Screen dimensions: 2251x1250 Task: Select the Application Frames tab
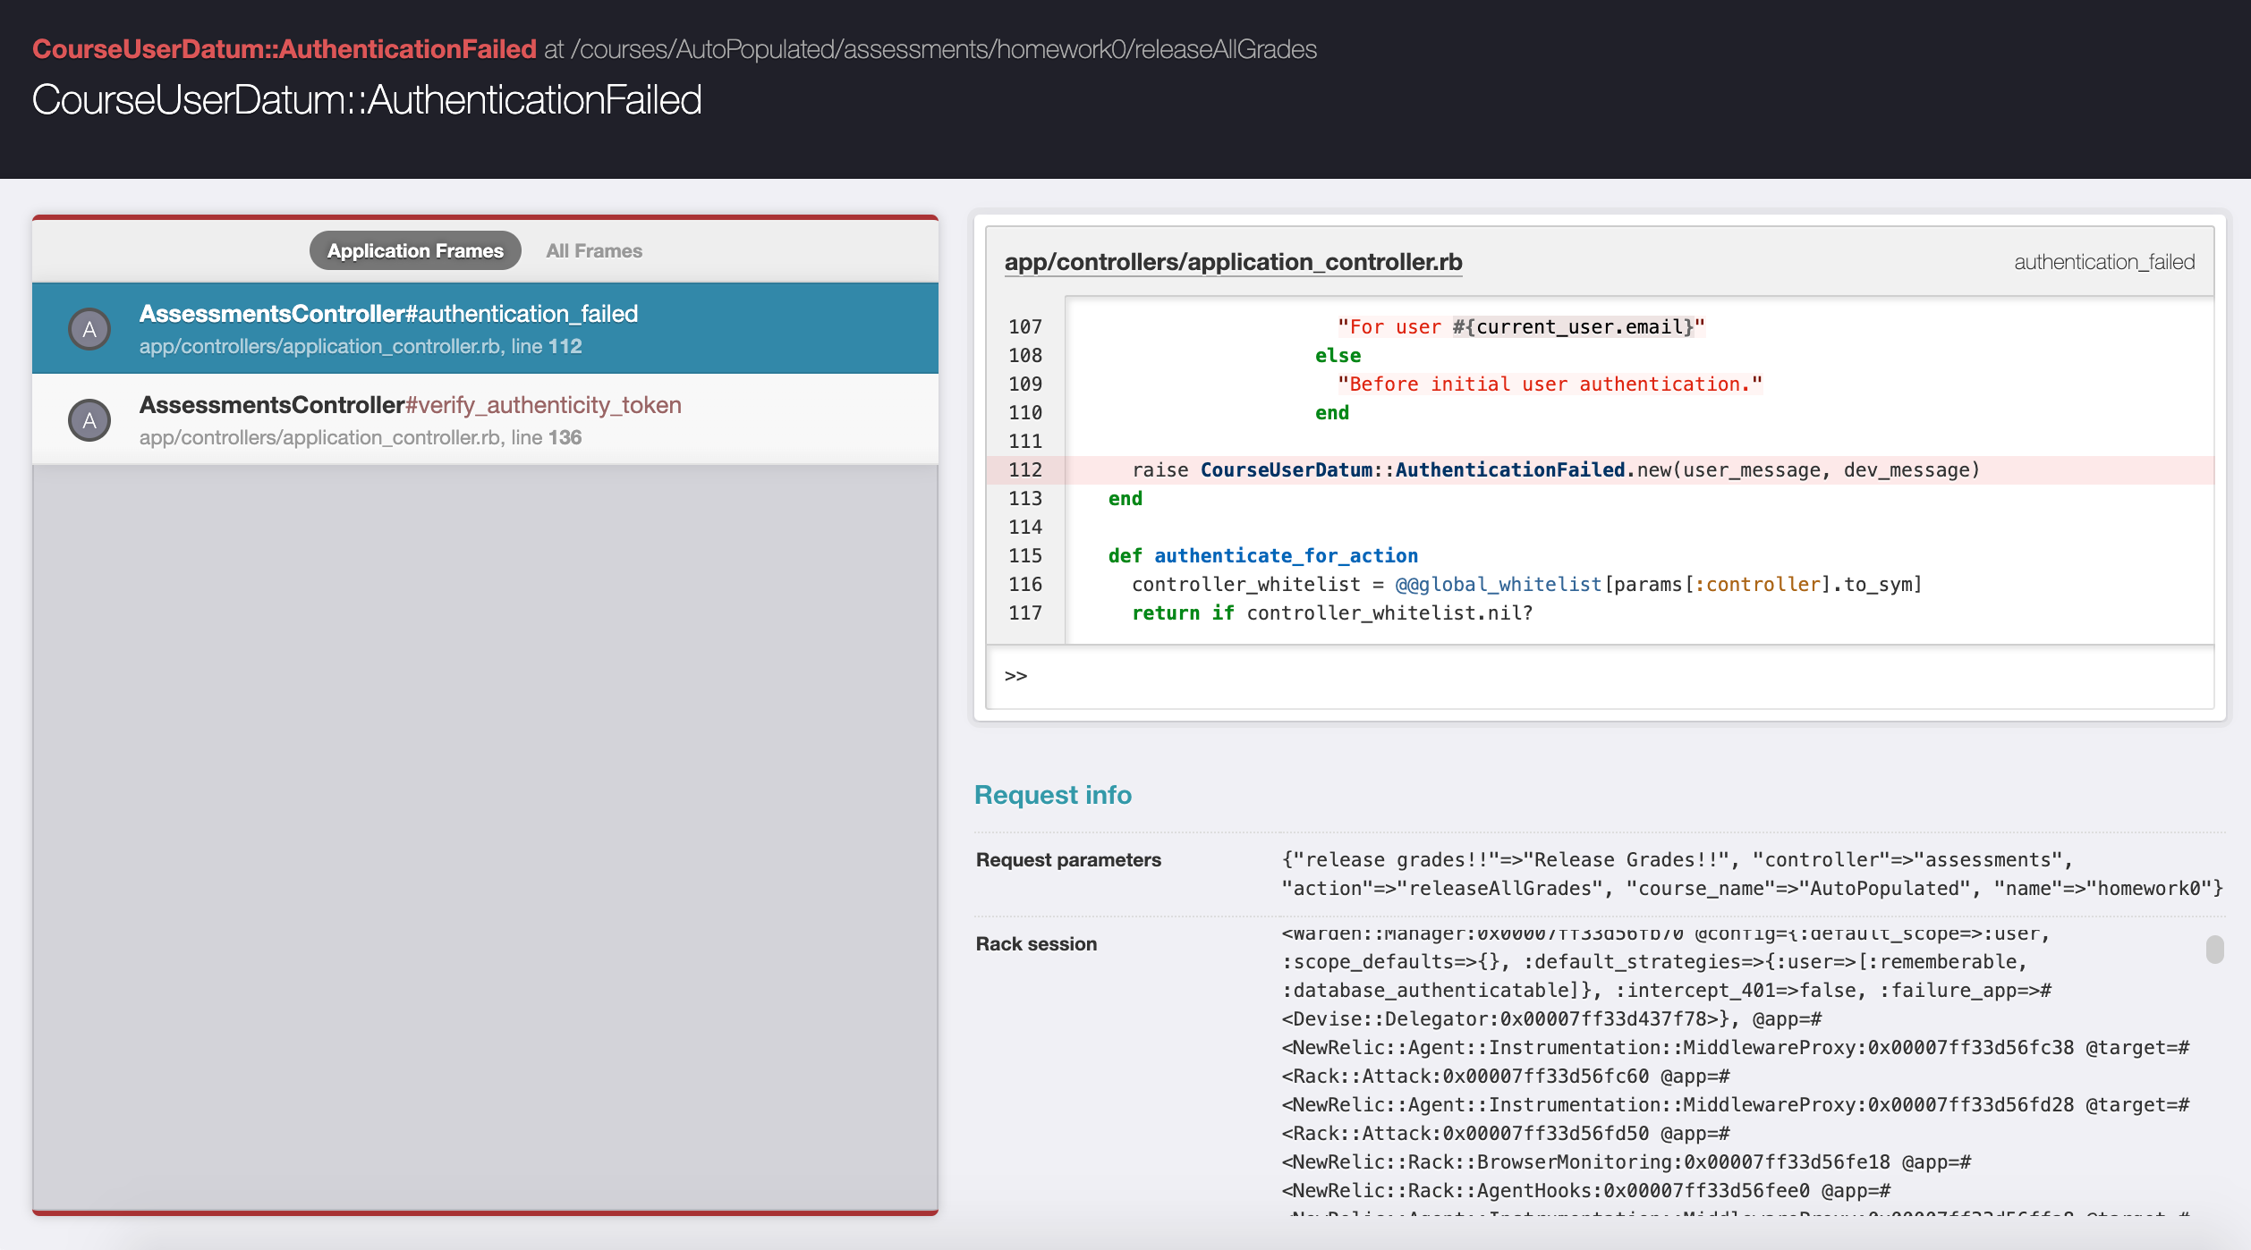coord(415,251)
